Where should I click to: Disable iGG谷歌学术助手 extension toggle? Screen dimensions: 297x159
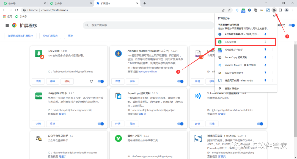pyautogui.click(x=101, y=124)
